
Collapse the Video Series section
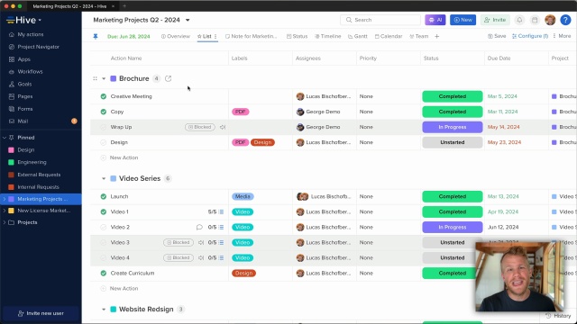[x=104, y=178]
